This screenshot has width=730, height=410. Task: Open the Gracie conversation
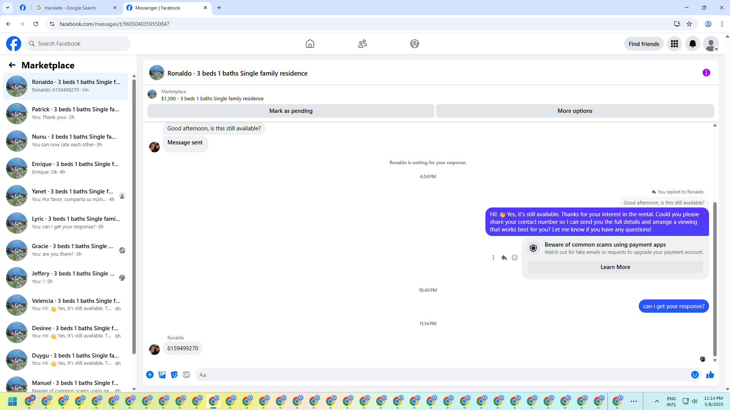coord(66,250)
